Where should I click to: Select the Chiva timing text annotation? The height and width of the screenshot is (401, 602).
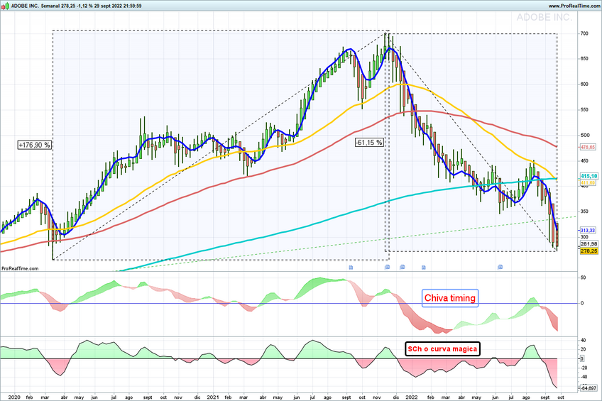pyautogui.click(x=450, y=298)
